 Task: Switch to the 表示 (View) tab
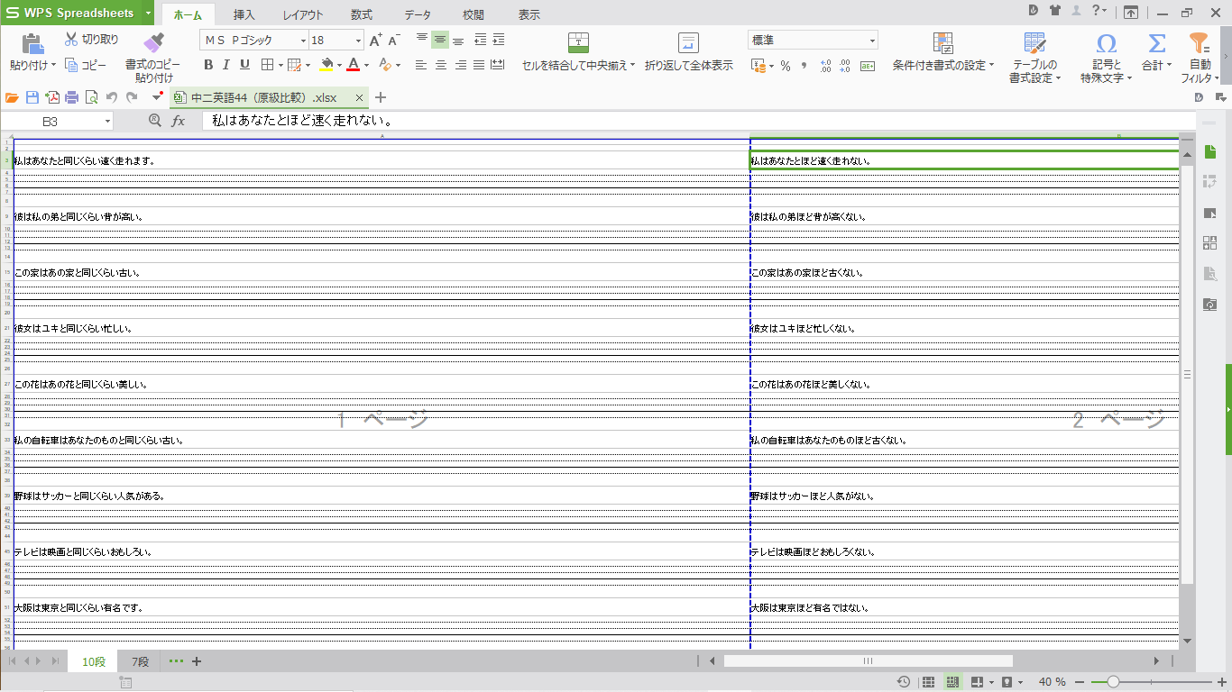(529, 14)
